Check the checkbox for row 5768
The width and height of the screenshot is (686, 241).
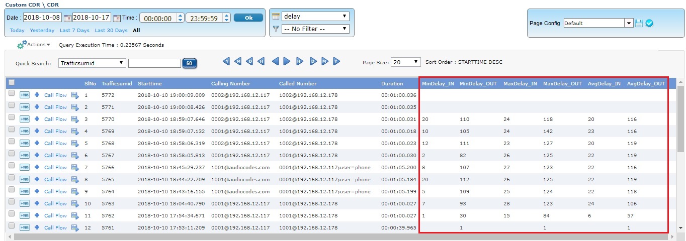pyautogui.click(x=12, y=142)
